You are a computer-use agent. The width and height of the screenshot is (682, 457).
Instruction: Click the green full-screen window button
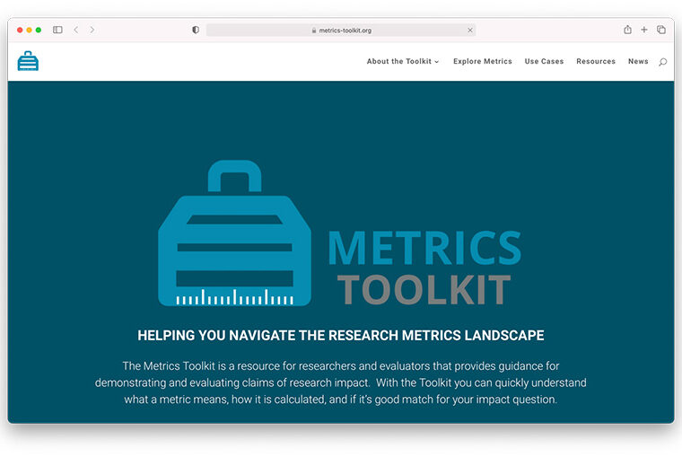click(39, 30)
